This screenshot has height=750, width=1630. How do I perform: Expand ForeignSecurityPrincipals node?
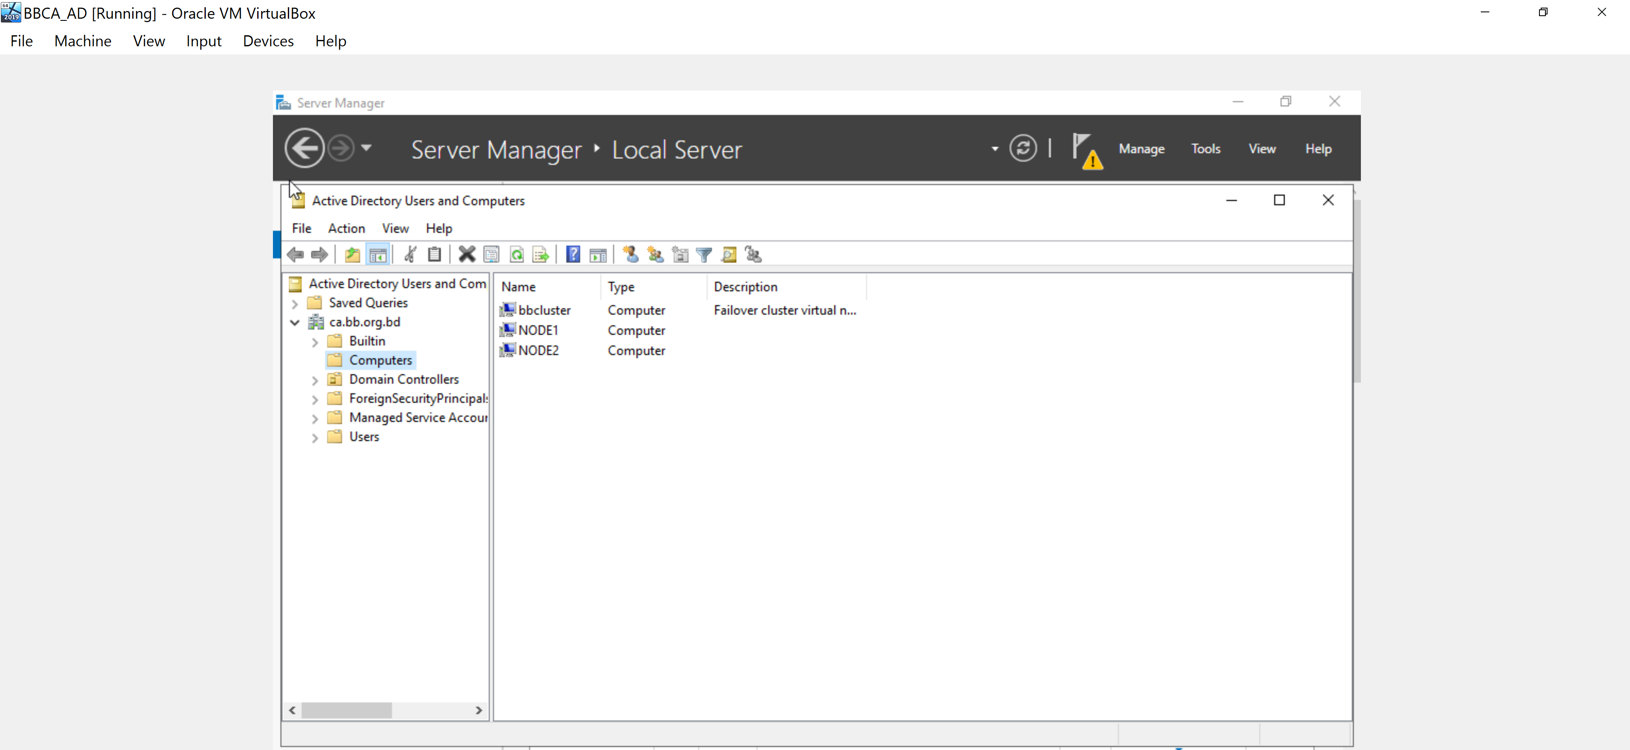[315, 399]
